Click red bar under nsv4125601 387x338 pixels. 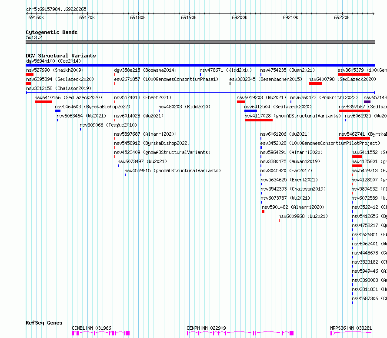(x=357, y=166)
